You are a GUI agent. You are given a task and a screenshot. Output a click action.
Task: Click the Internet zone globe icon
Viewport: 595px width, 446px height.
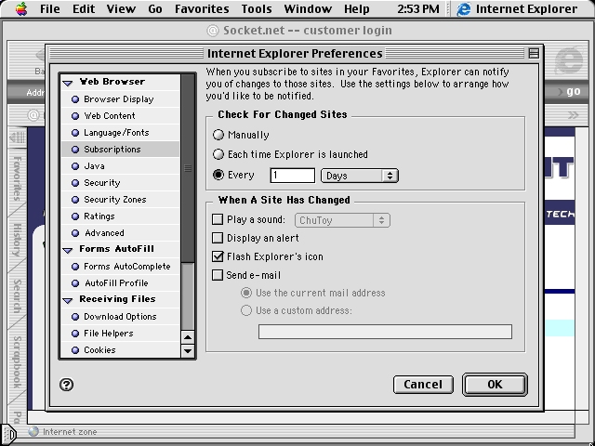coord(33,431)
